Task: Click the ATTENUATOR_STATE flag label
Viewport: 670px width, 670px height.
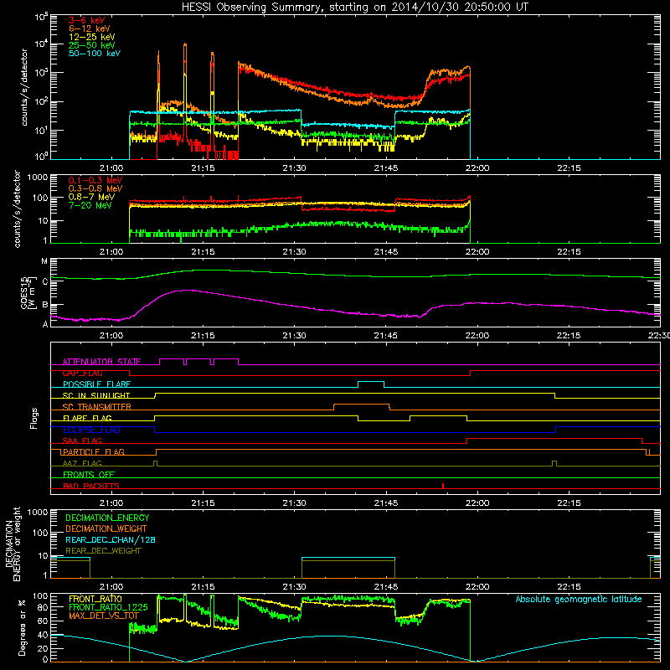Action: (x=101, y=362)
